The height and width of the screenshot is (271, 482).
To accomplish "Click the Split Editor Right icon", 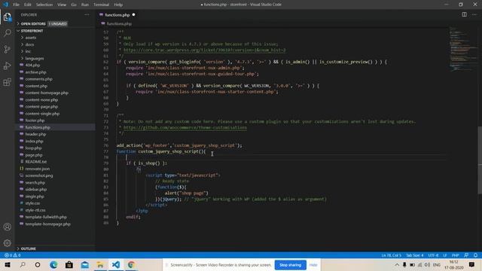I will click(x=464, y=14).
